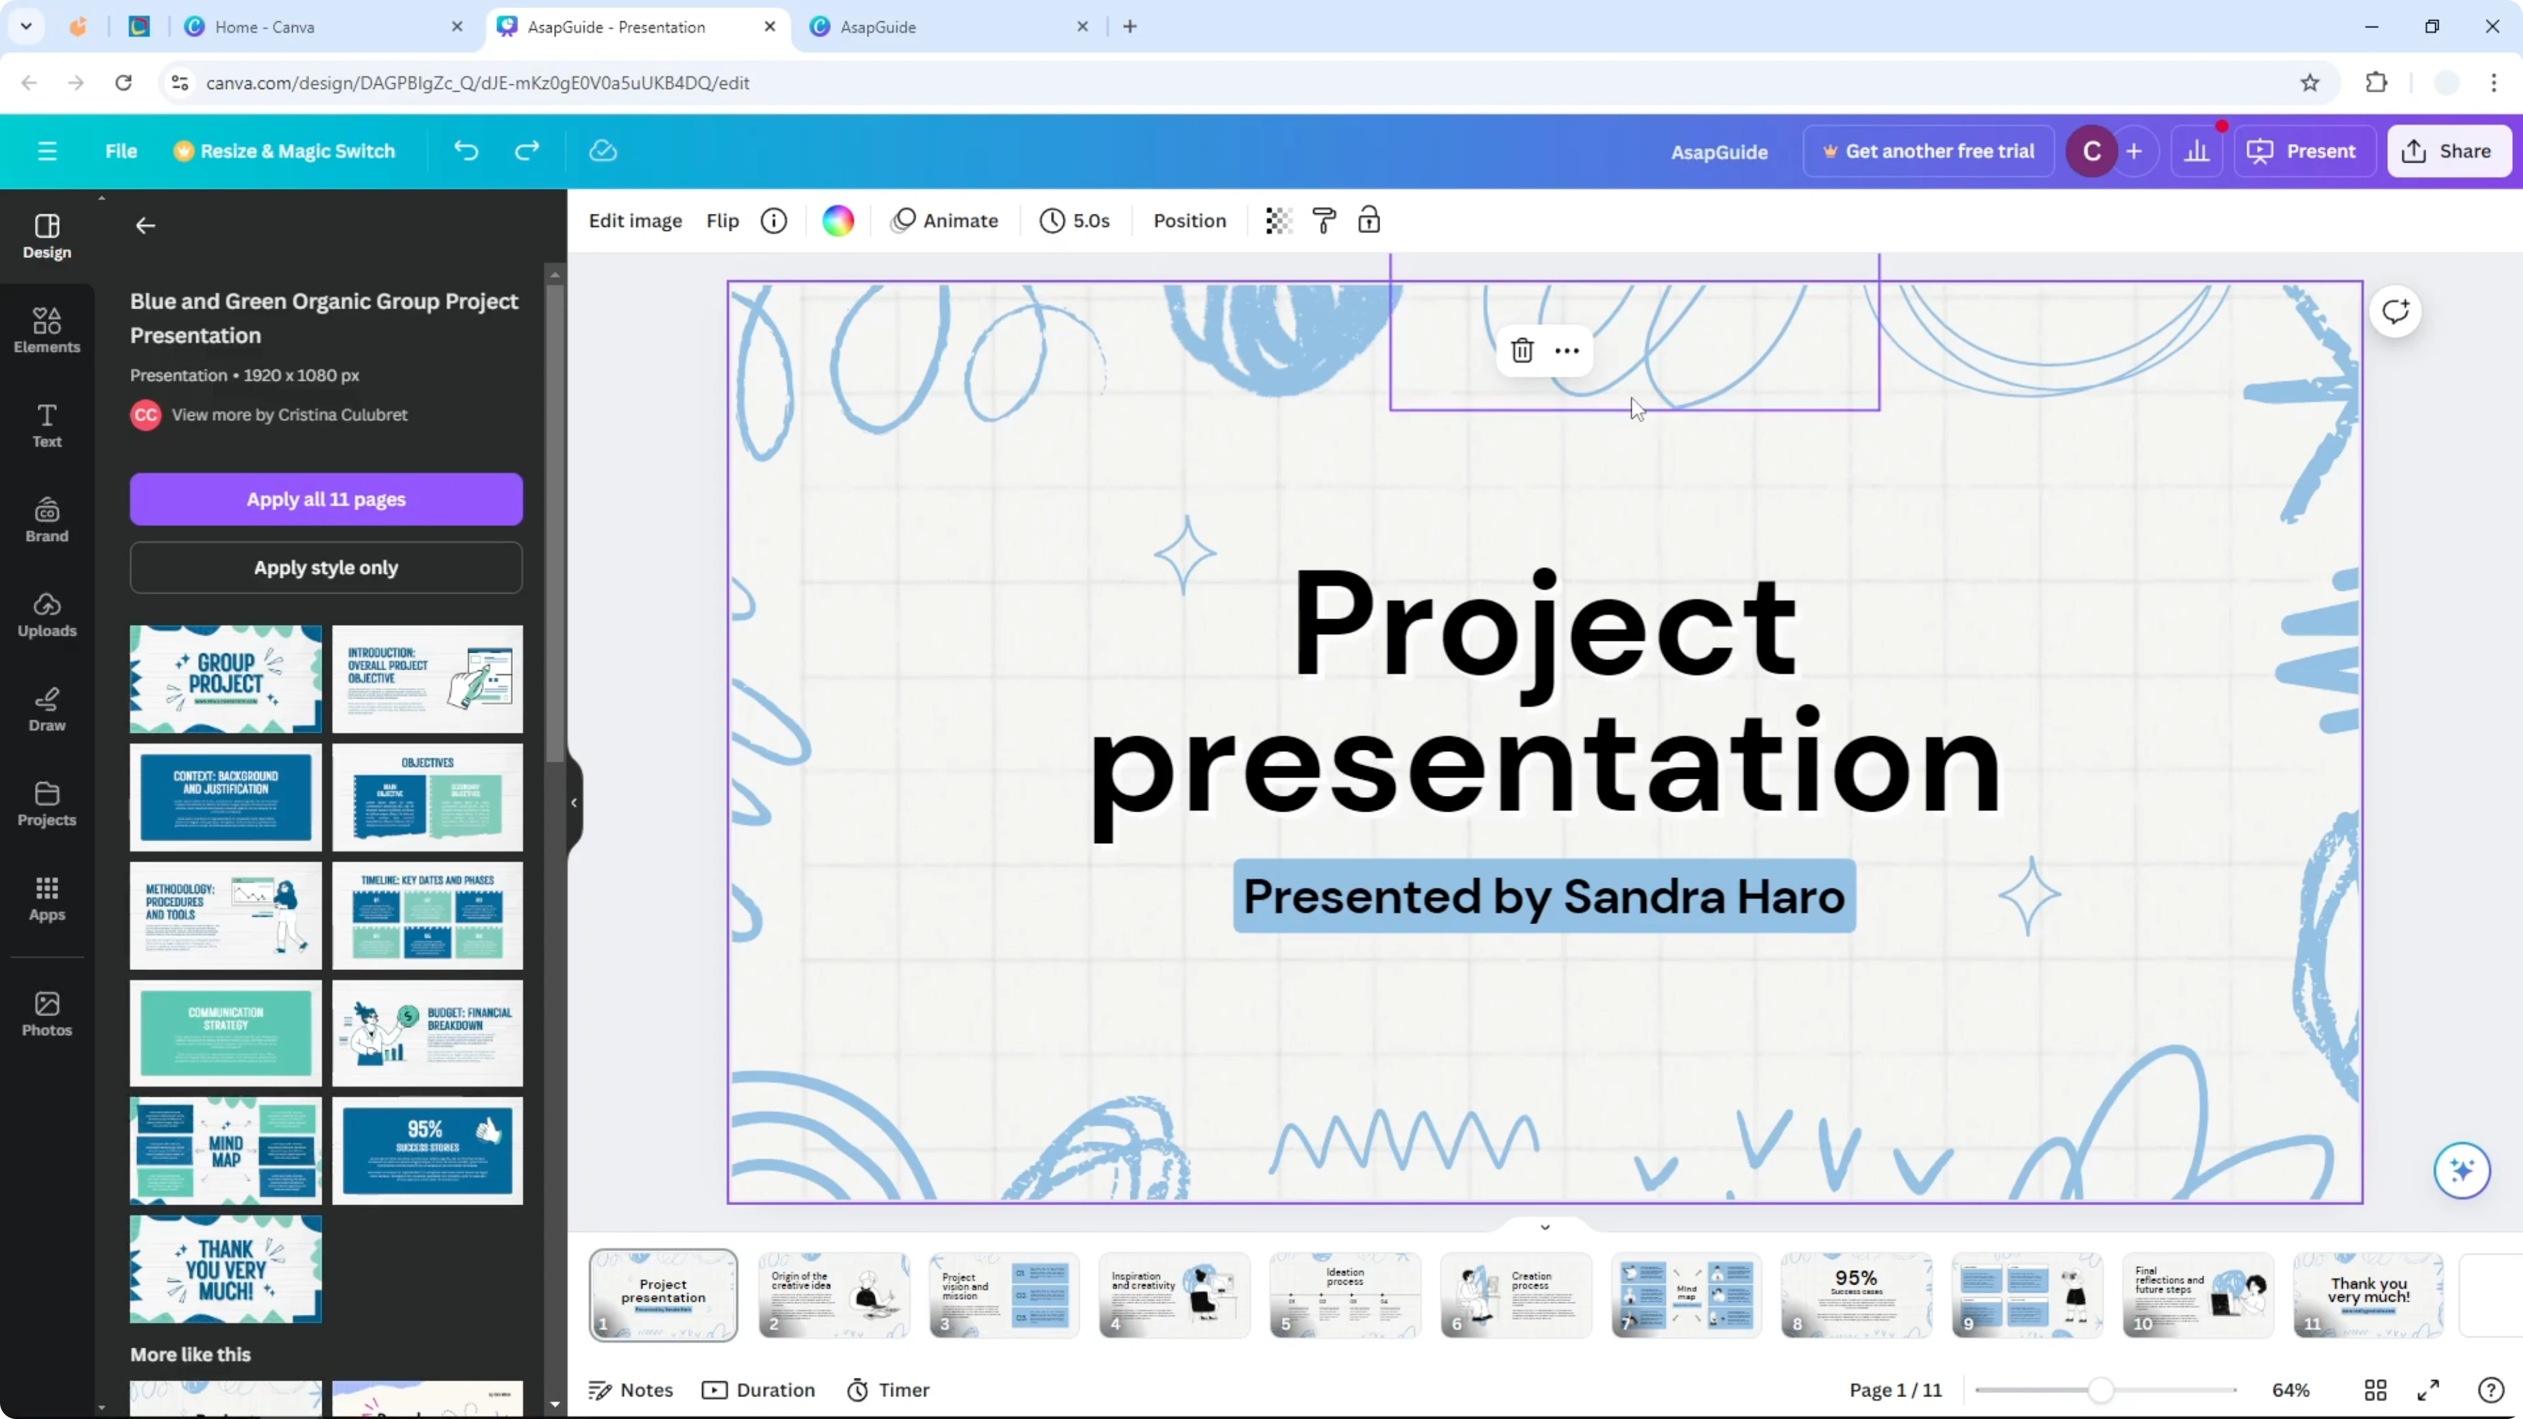Open analytics insights chart icon
Viewport: 2523px width, 1419px height.
coord(2197,151)
